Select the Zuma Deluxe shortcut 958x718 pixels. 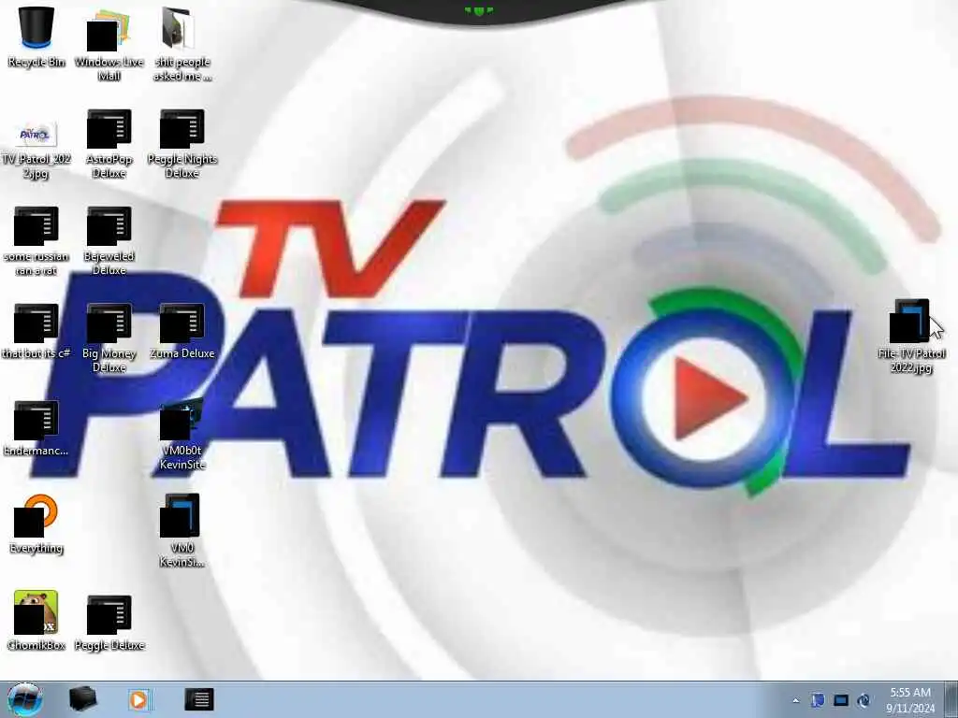pyautogui.click(x=182, y=331)
